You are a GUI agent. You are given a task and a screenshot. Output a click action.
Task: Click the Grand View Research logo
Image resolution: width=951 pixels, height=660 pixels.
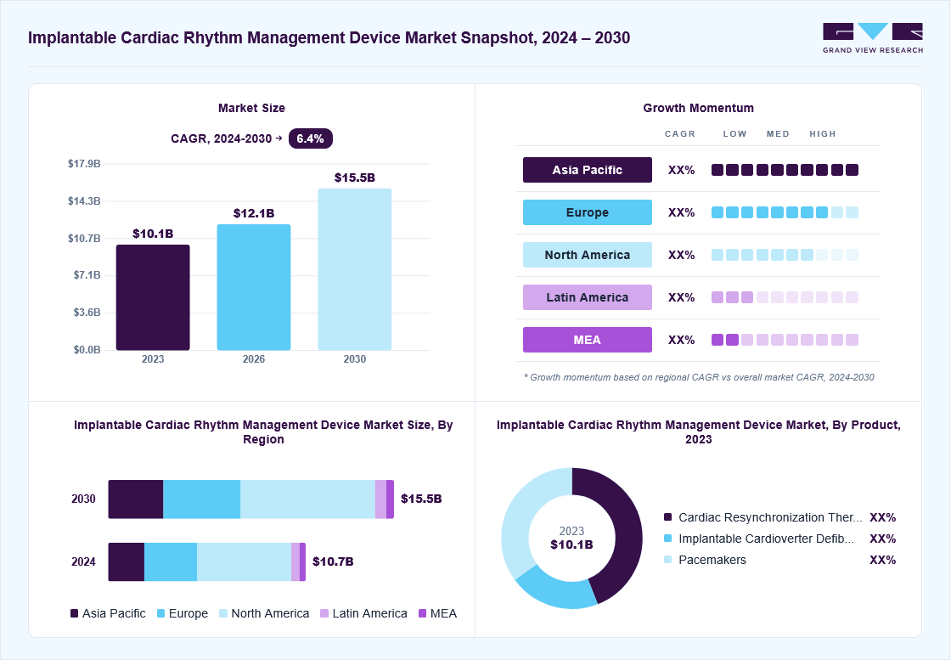(873, 38)
